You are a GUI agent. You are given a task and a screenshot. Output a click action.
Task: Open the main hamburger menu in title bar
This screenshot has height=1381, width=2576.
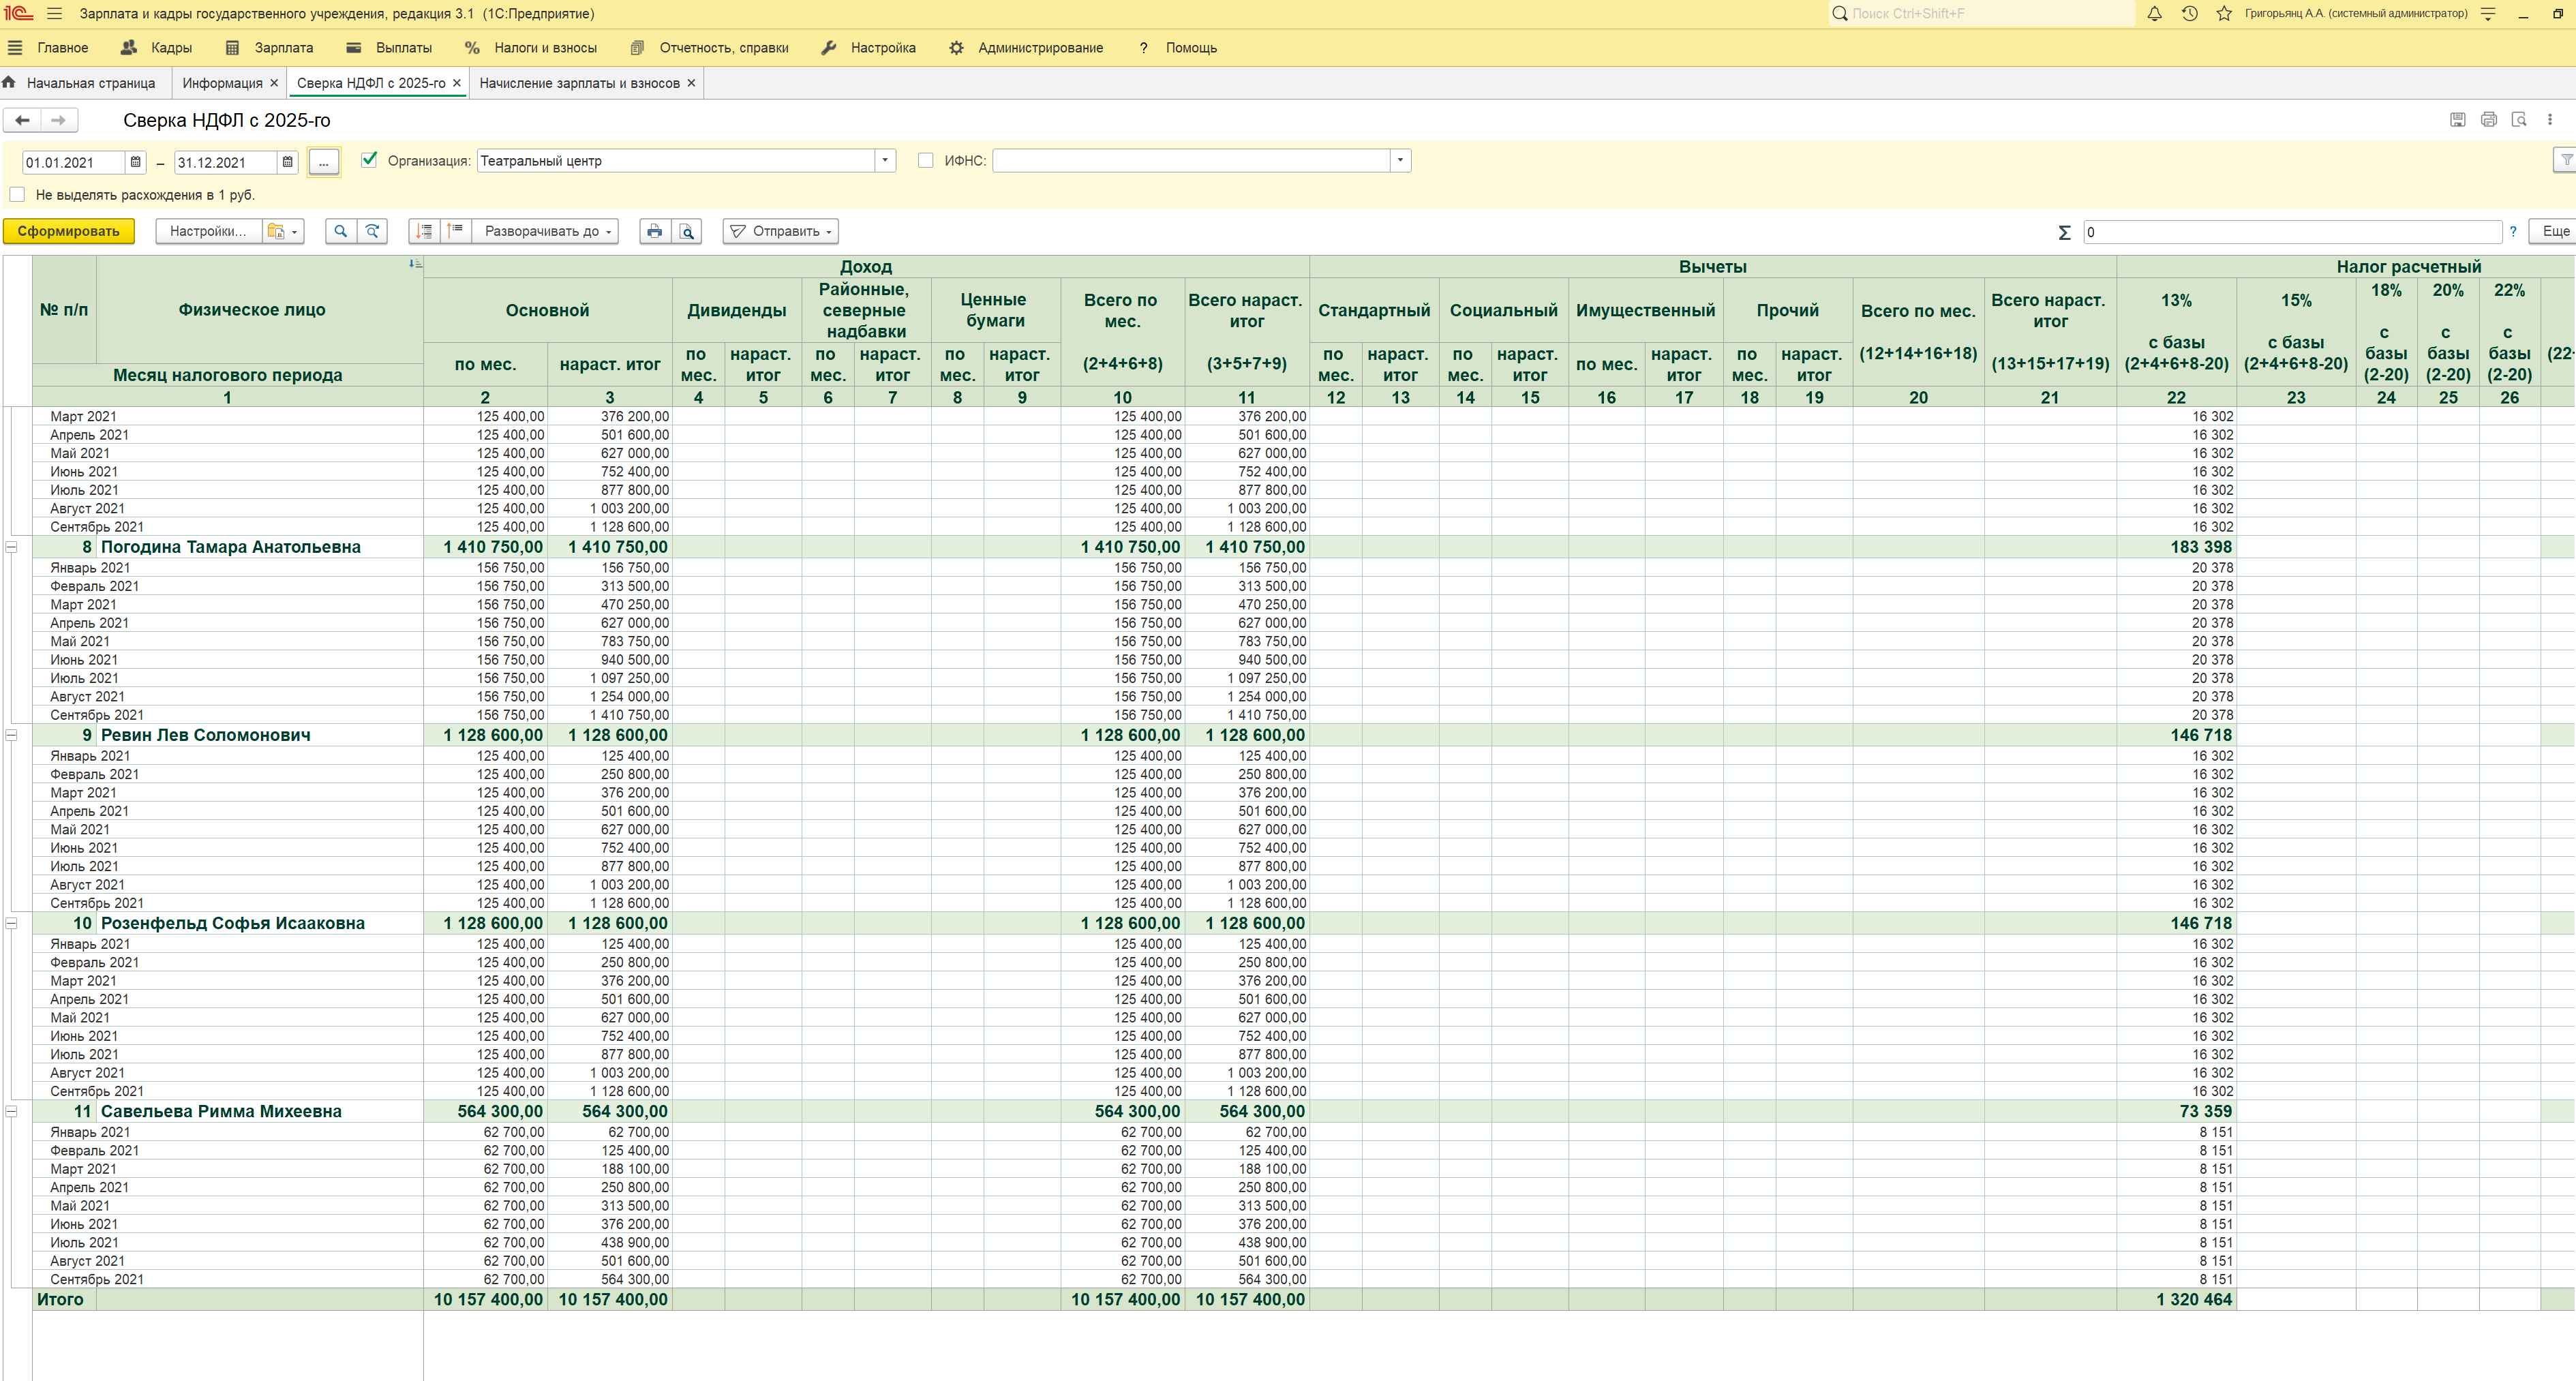click(54, 14)
